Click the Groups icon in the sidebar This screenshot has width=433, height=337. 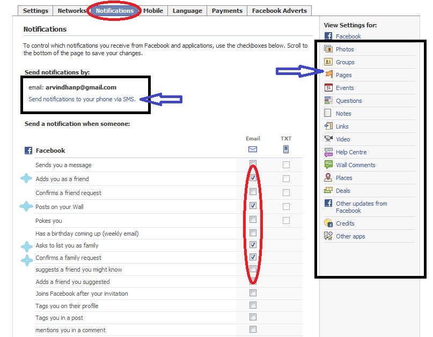328,62
